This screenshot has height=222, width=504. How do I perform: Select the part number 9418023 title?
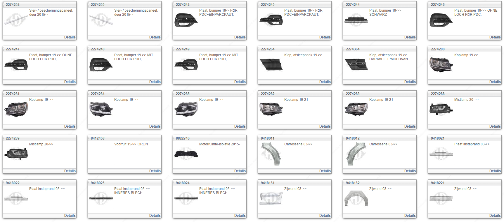click(x=98, y=183)
